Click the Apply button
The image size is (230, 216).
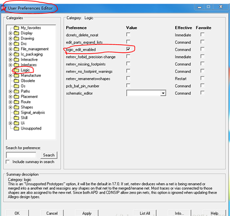tap(87, 213)
